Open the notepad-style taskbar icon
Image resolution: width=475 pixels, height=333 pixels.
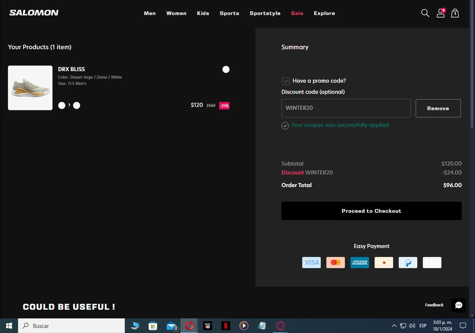262,326
